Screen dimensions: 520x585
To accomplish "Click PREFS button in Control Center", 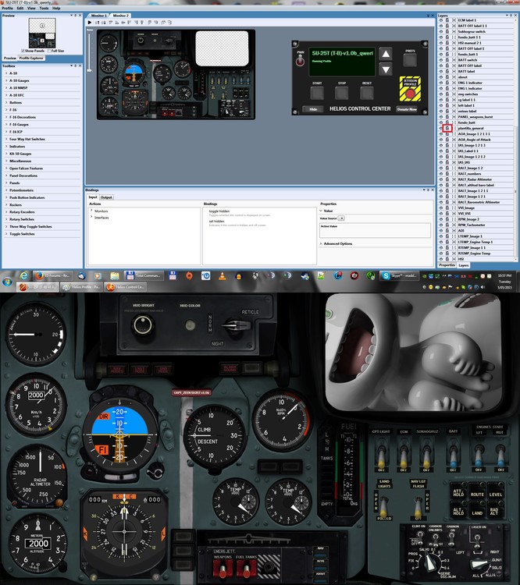I will click(410, 60).
